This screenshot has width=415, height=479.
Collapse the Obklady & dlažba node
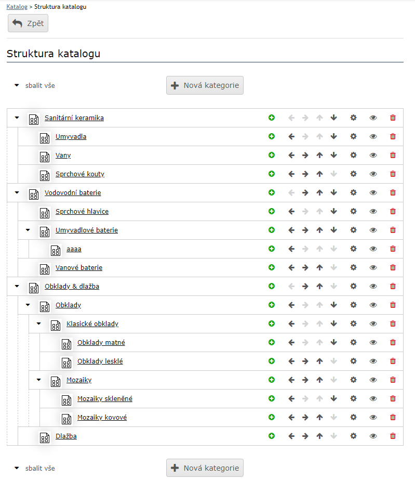pyautogui.click(x=17, y=286)
